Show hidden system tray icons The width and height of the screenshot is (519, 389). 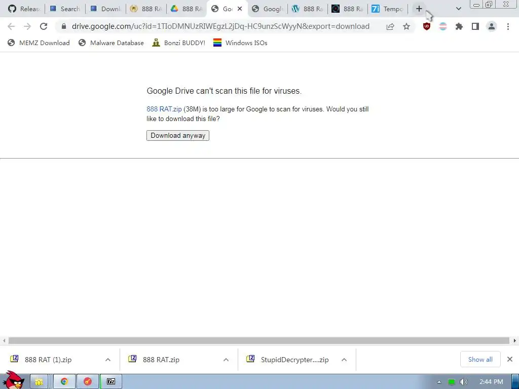click(439, 382)
